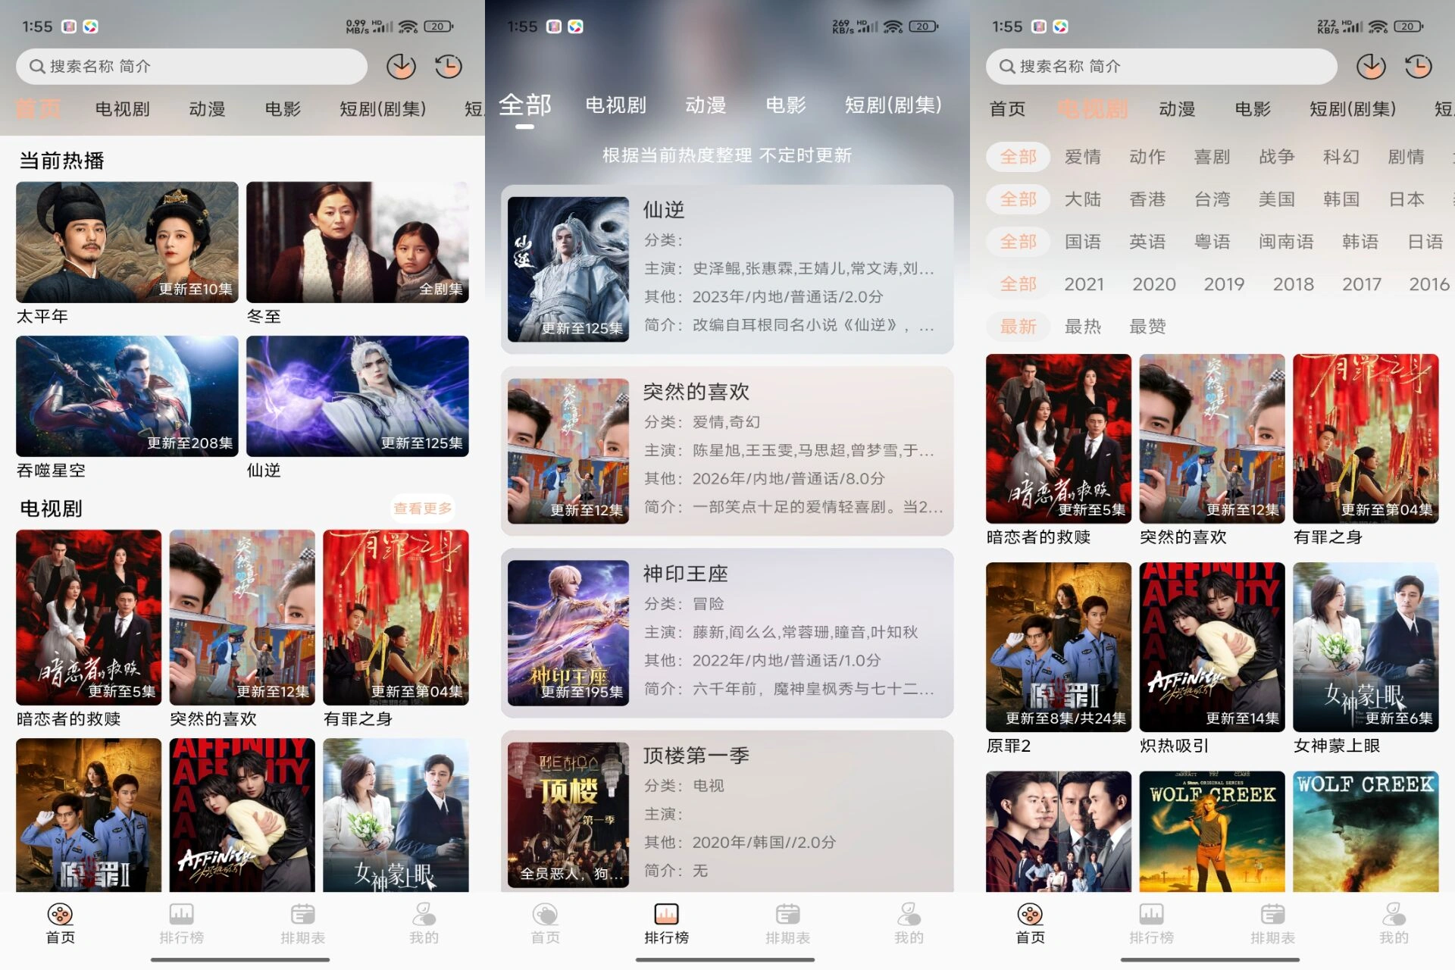The image size is (1455, 970).
Task: Open the 太平年 drama poster
Action: 127,241
